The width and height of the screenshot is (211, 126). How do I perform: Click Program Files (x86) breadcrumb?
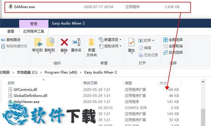[61, 72]
